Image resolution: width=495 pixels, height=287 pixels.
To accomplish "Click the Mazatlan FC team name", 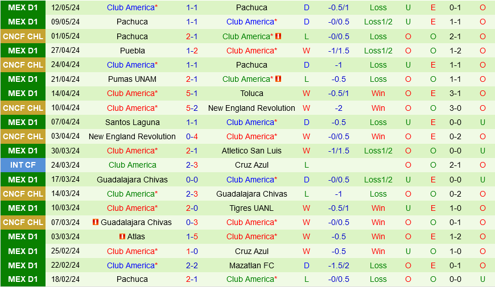I will click(x=251, y=265).
